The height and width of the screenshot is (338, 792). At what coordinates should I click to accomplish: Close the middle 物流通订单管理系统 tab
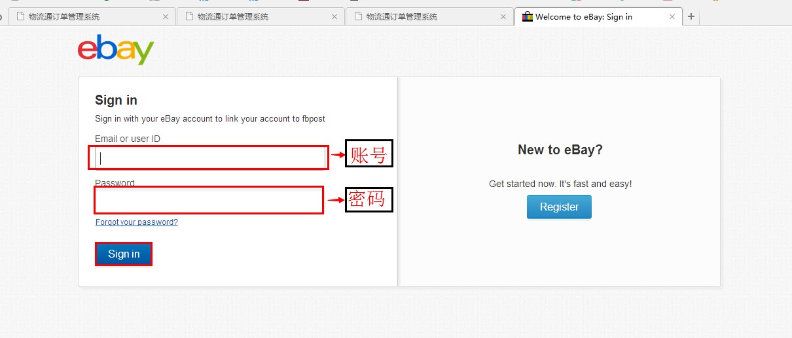point(334,17)
